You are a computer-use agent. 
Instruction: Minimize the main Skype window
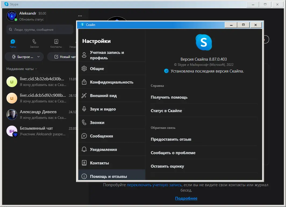point(253,4)
